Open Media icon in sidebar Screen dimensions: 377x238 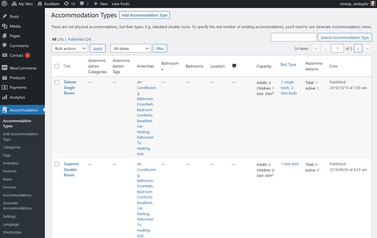(5, 26)
